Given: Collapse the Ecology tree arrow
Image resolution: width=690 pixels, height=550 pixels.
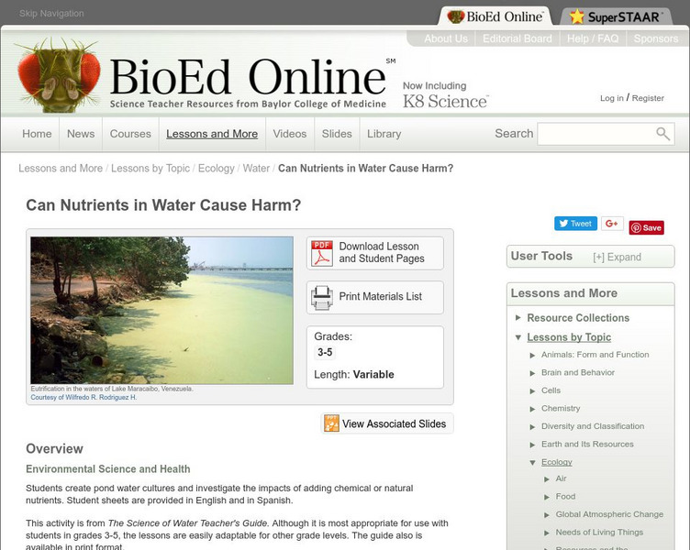Looking at the screenshot, I should pos(532,463).
